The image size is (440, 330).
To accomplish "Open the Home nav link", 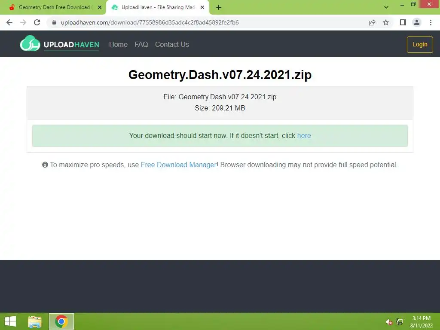I will [118, 44].
